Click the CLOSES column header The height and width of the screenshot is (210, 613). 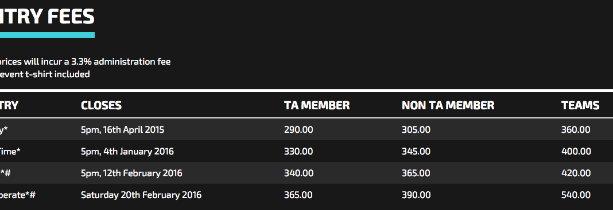pos(101,105)
